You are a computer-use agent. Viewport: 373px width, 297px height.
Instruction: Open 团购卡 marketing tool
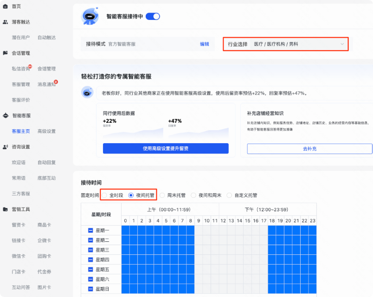point(44,256)
